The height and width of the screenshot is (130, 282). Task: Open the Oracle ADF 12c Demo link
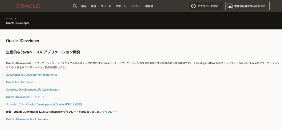tap(20, 82)
